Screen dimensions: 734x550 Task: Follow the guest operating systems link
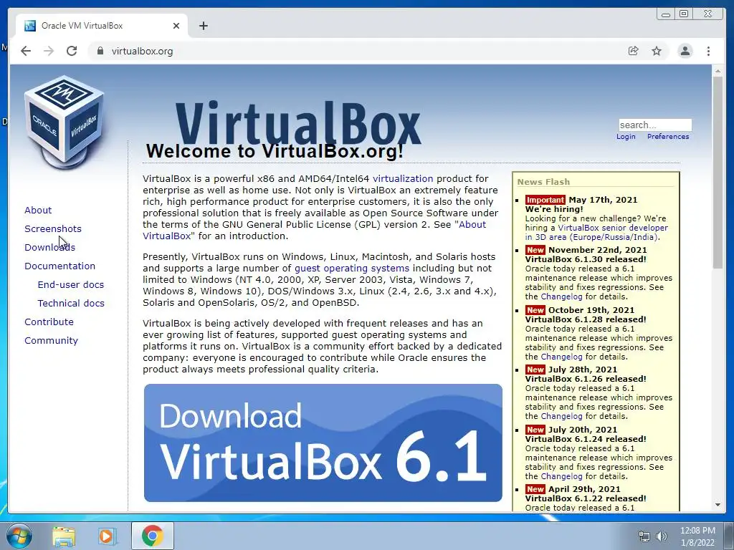tap(351, 269)
